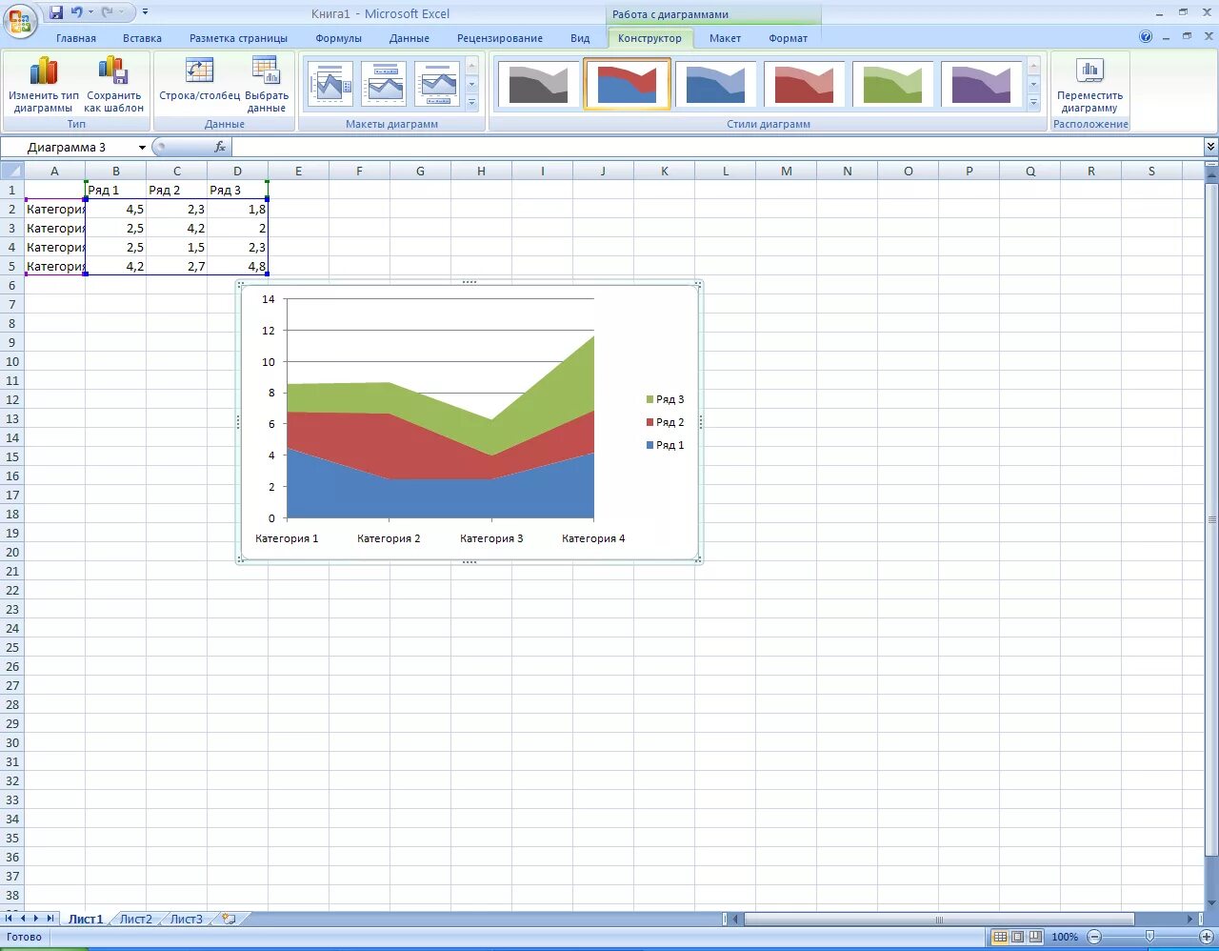Zoom out with minus button
Image resolution: width=1219 pixels, height=951 pixels.
pos(1094,937)
